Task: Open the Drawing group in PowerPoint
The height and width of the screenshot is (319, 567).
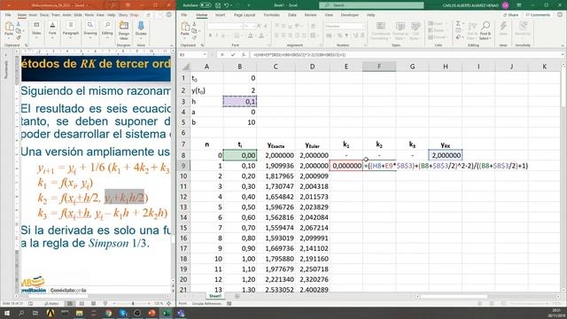Action: (x=90, y=28)
